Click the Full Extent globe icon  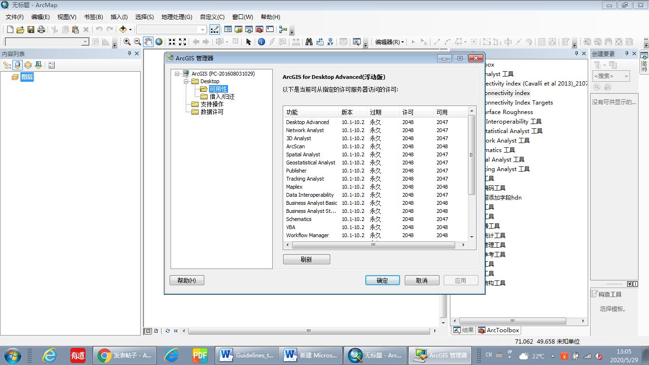click(159, 42)
